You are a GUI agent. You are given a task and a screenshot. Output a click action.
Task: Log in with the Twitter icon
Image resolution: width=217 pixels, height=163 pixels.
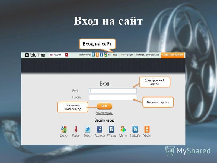88,129
